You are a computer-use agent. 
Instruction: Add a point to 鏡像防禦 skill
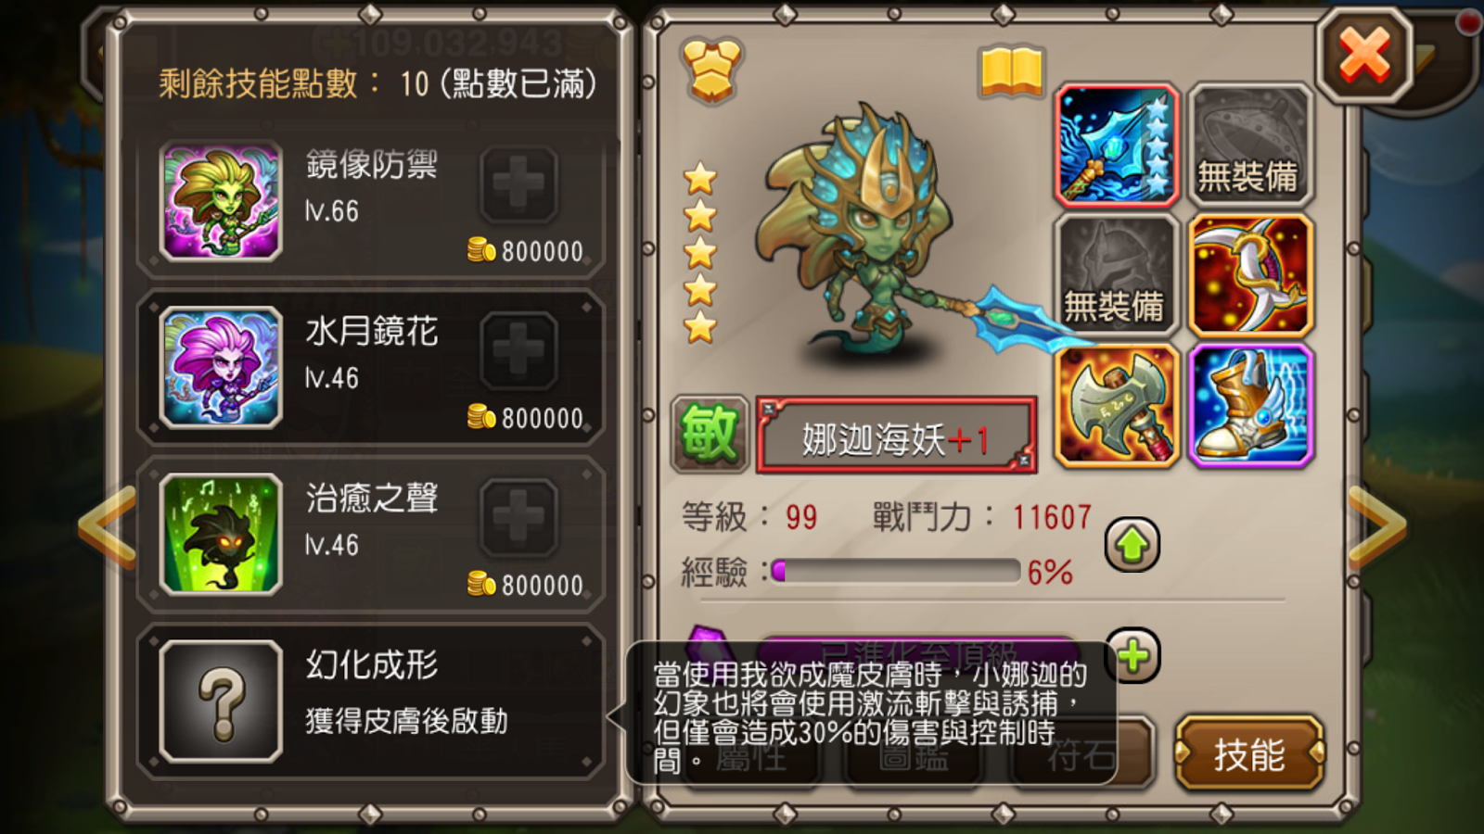click(x=519, y=183)
